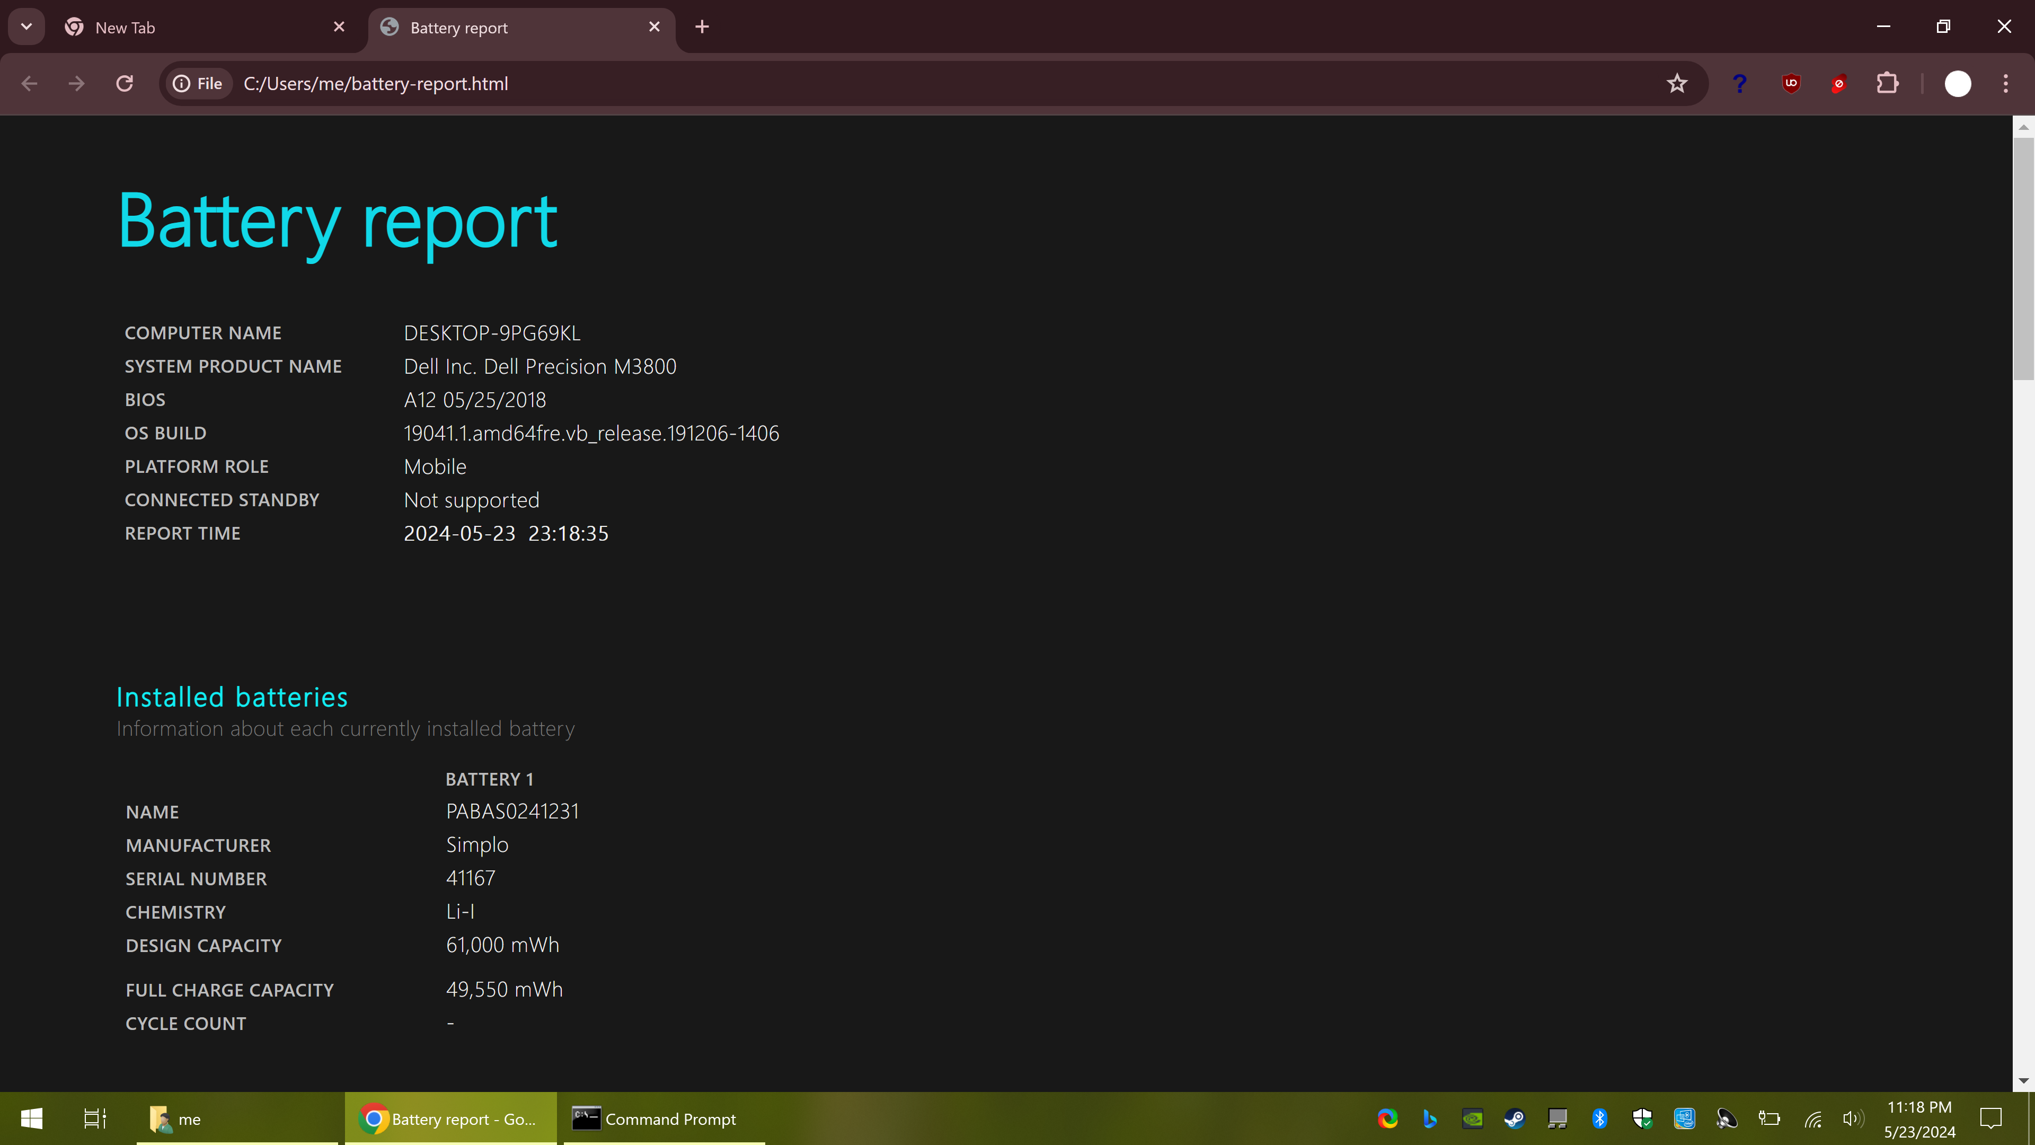The width and height of the screenshot is (2035, 1145).
Task: Open the volume speaker tray icon
Action: (1853, 1119)
